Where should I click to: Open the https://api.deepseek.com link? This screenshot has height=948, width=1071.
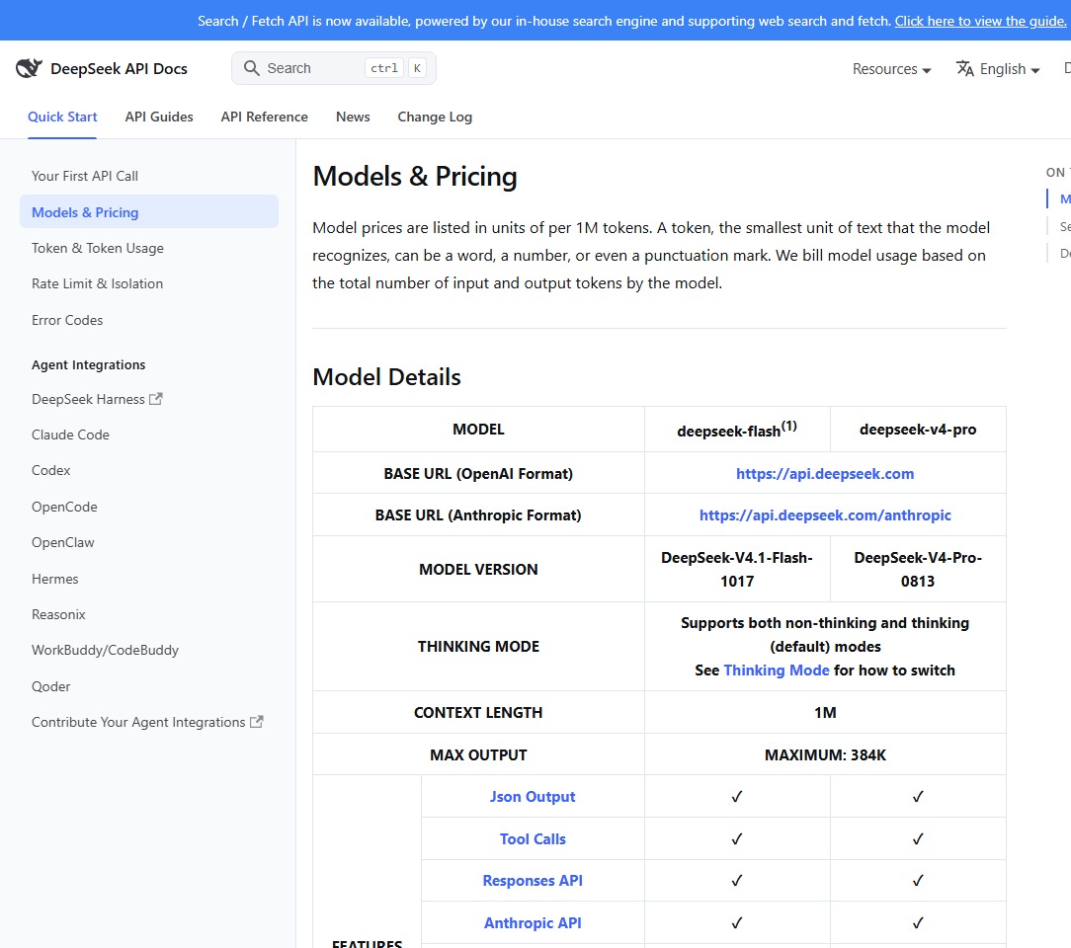pyautogui.click(x=824, y=474)
